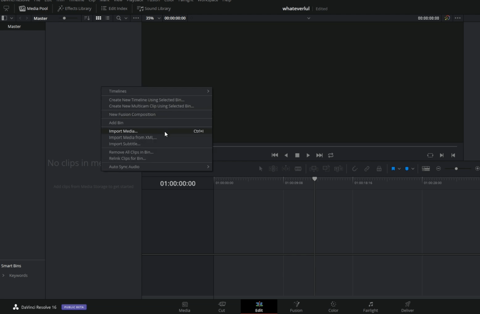Open the Auto Sync Audio submenu
Viewport: 480px width, 314px height.
[157, 167]
